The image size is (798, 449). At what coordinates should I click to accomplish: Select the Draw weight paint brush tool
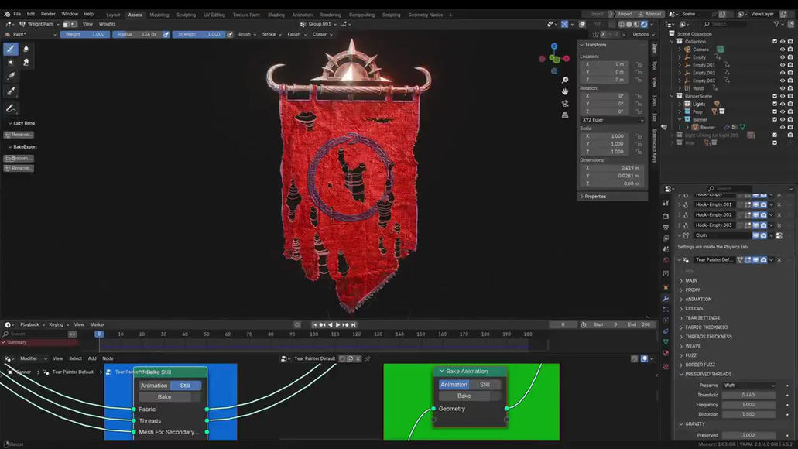pos(11,49)
